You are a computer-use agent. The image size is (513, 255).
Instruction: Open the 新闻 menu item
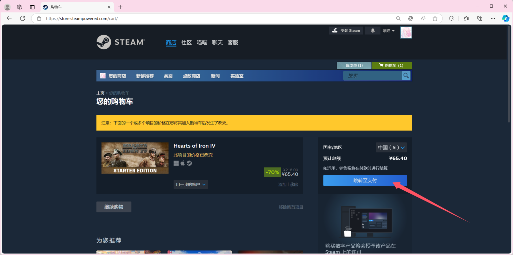[215, 76]
